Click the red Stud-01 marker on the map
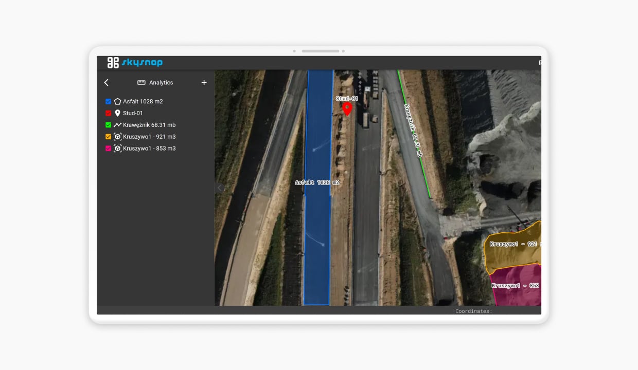 coord(347,108)
